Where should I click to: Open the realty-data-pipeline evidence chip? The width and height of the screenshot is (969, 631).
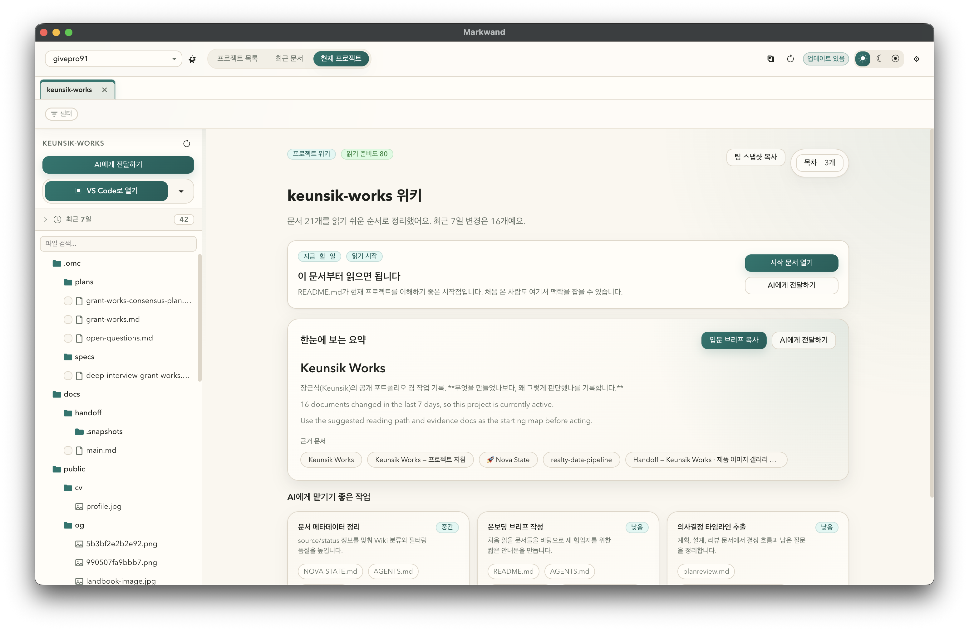point(581,460)
